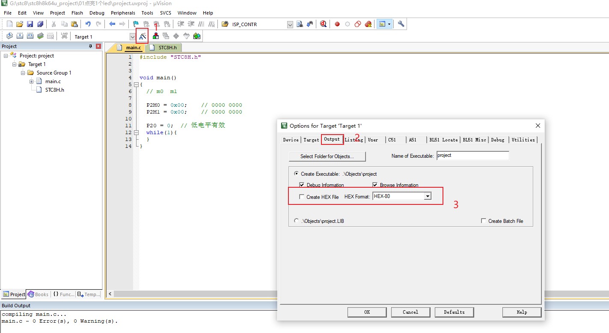Click Select Folder for Objects button
Image resolution: width=609 pixels, height=333 pixels.
click(x=327, y=156)
